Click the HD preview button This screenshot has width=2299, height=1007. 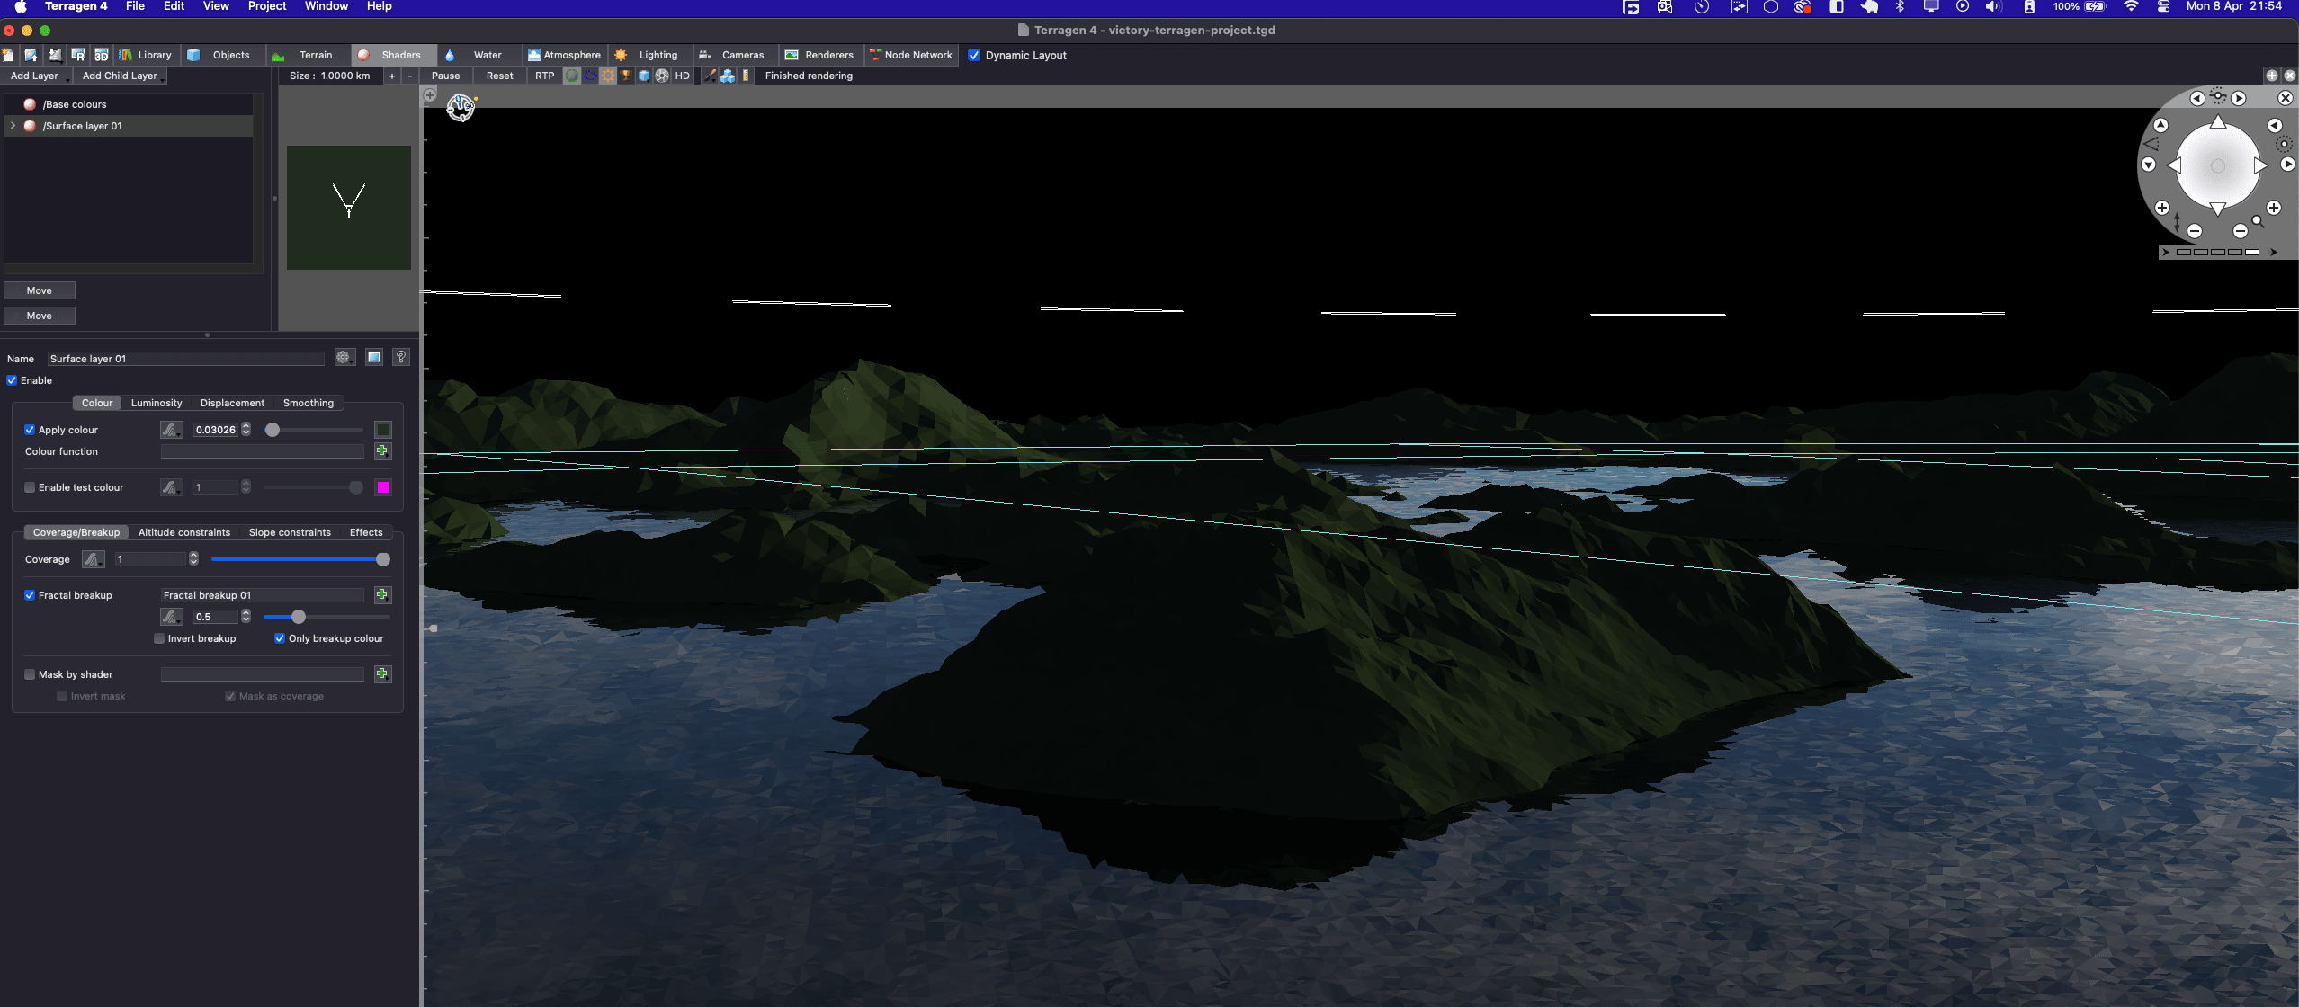(682, 76)
